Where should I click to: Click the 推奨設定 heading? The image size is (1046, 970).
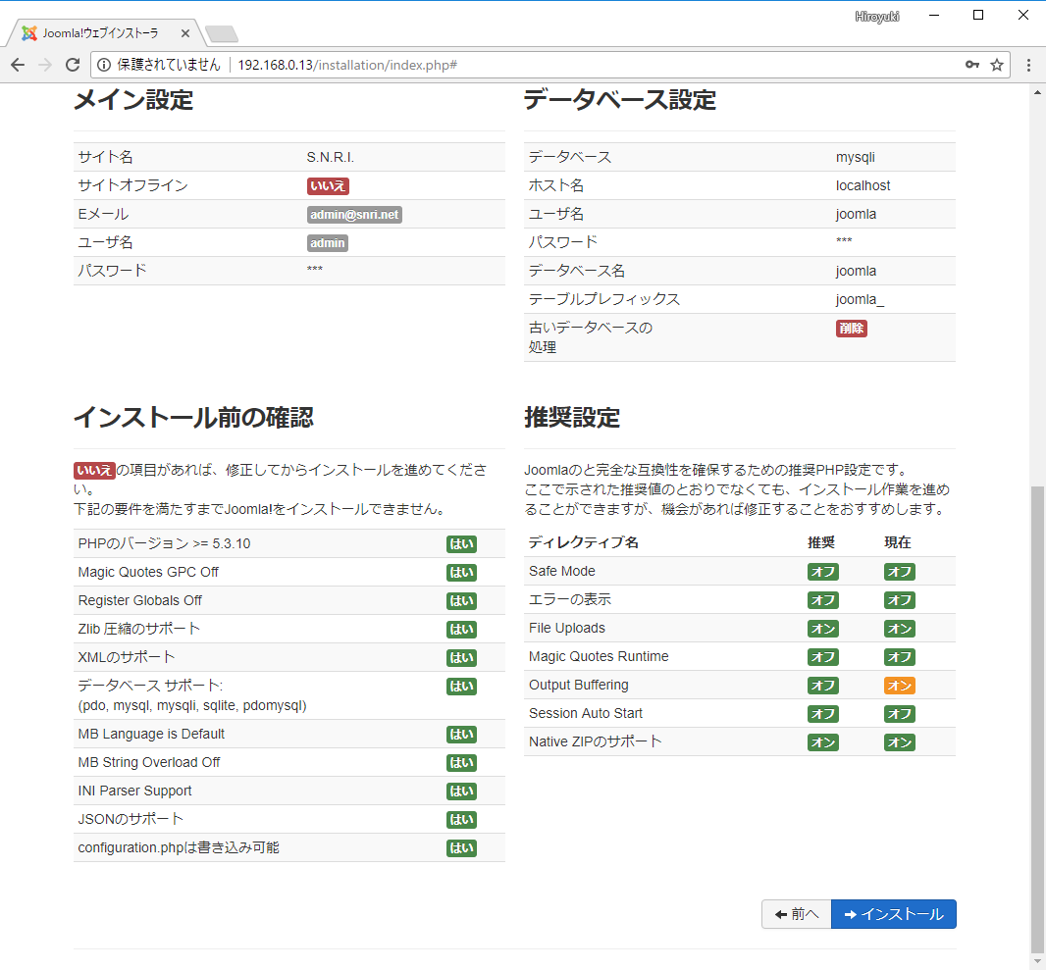[x=572, y=418]
